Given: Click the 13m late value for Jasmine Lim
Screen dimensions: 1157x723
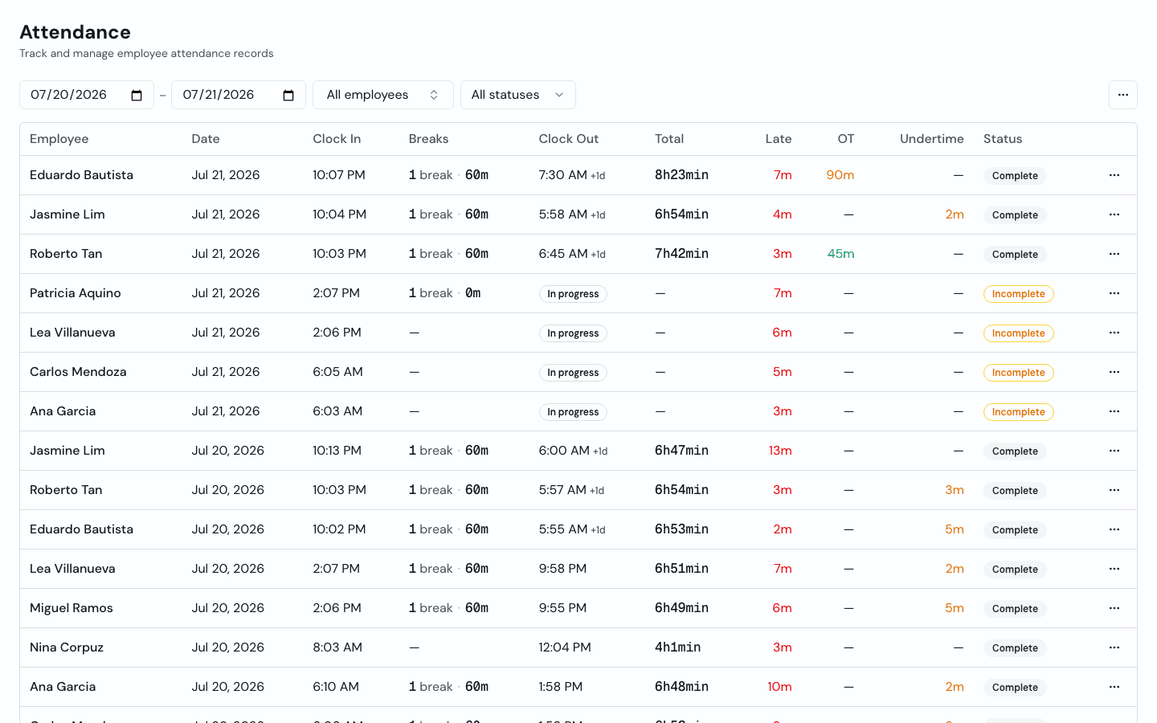Looking at the screenshot, I should click(x=780, y=451).
